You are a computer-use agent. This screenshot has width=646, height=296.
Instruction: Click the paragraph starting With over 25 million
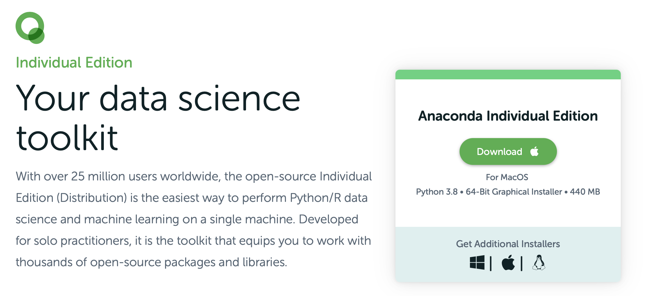click(x=194, y=219)
